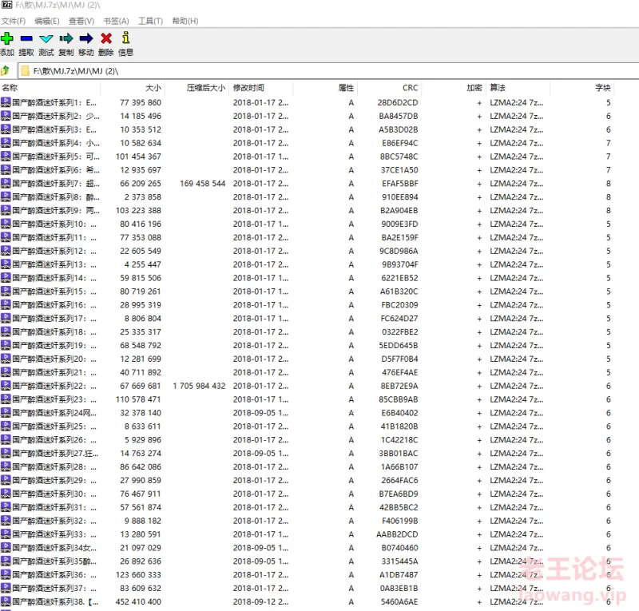Click the 压缩后大小 column header
Image resolution: width=639 pixels, height=611 pixels.
click(x=206, y=88)
